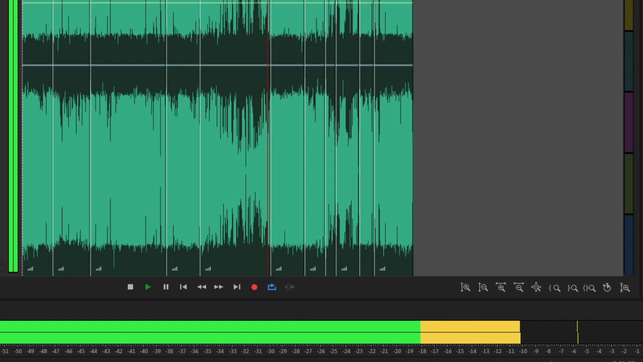Zoom out time with the horizontal magnifier

(519, 288)
